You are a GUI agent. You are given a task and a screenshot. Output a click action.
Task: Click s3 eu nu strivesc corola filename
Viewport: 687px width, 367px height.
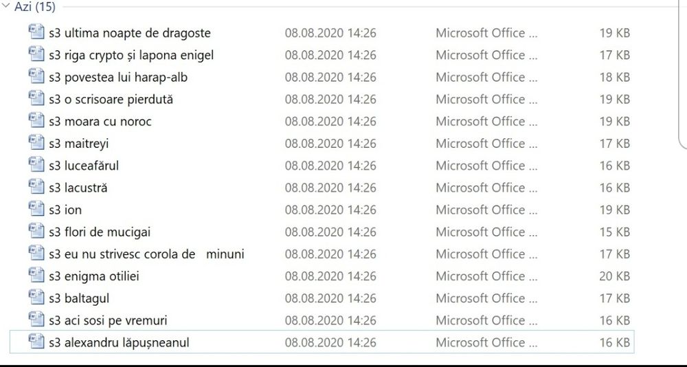pos(146,254)
